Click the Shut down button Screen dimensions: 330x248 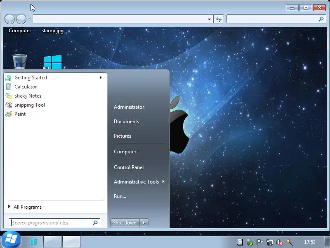coord(125,223)
